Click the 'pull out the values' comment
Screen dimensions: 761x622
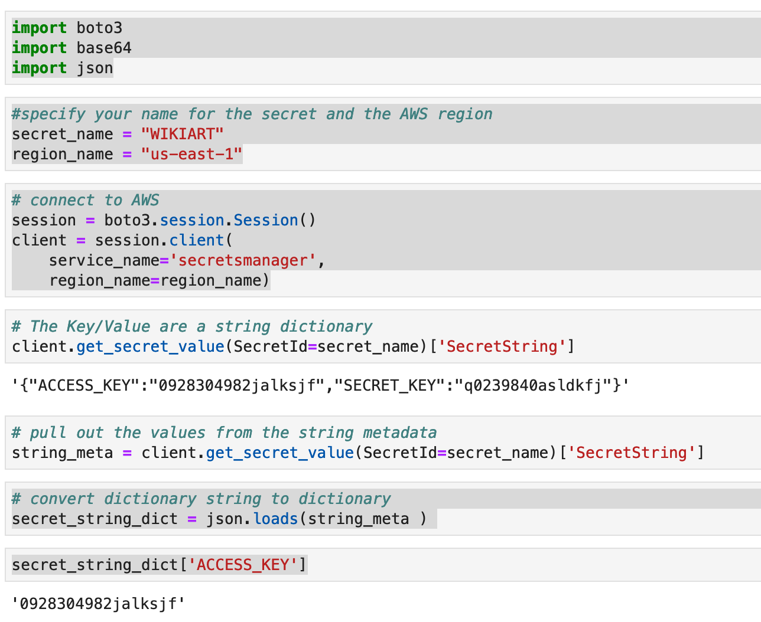(x=225, y=433)
